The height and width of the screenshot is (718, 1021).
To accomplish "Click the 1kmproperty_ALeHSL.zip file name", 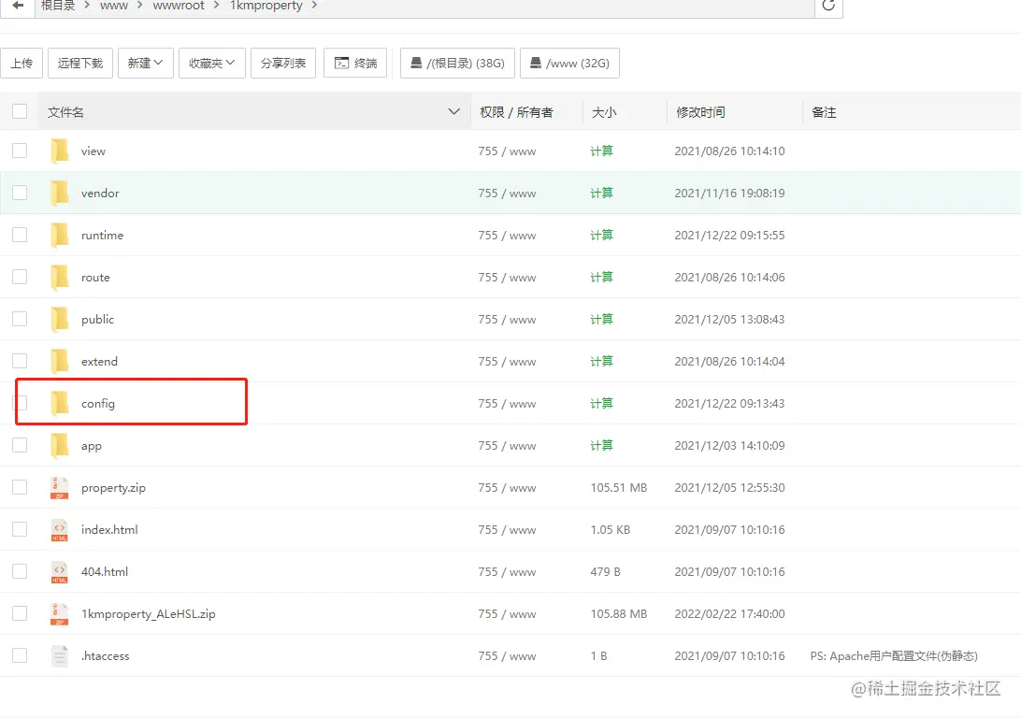I will click(x=149, y=614).
